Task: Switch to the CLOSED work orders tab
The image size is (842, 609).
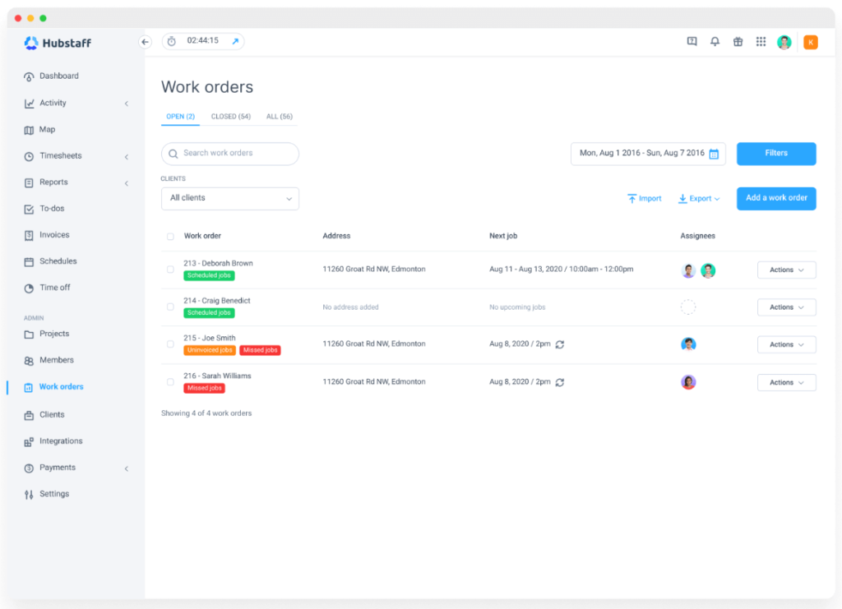Action: (x=230, y=116)
